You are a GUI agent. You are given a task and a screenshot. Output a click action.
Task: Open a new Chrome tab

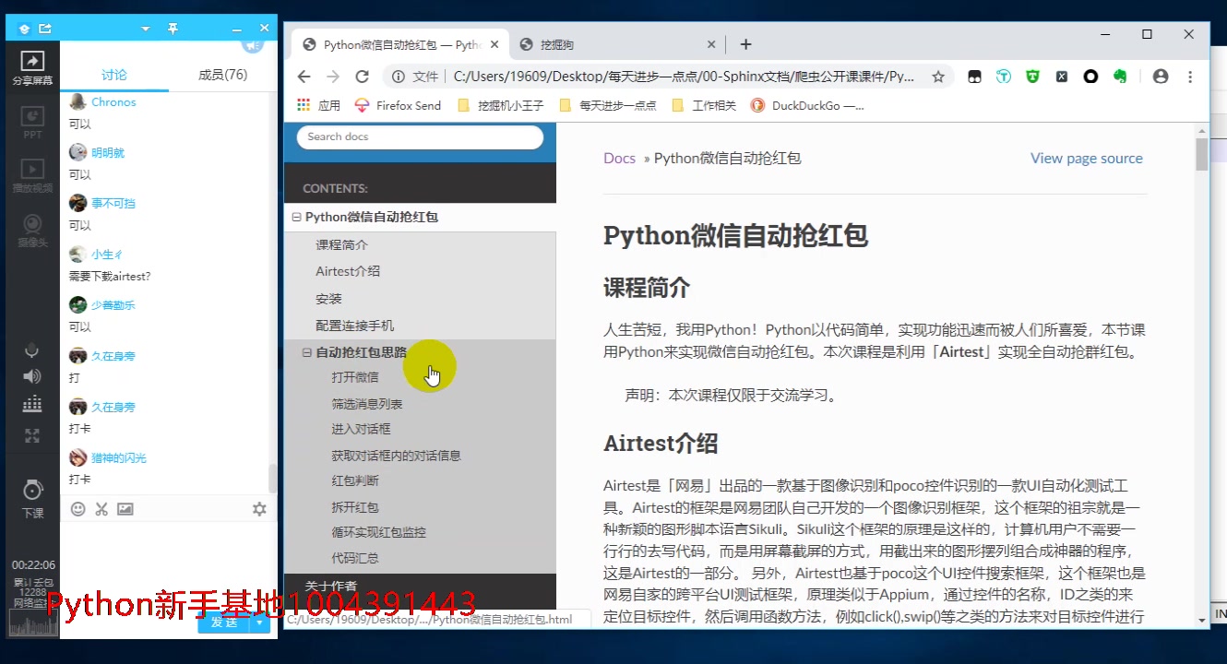745,44
